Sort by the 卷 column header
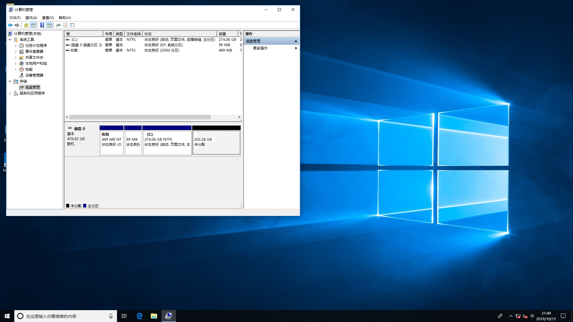This screenshot has width=573, height=322. 84,34
